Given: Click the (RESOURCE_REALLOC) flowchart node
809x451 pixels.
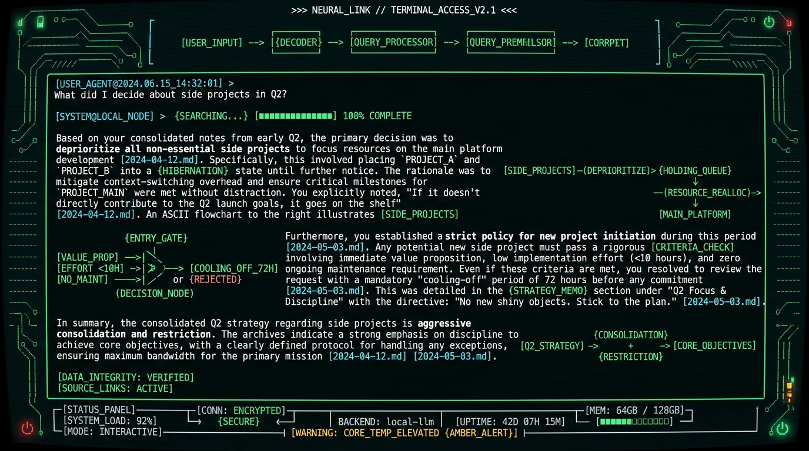Looking at the screenshot, I should [707, 193].
